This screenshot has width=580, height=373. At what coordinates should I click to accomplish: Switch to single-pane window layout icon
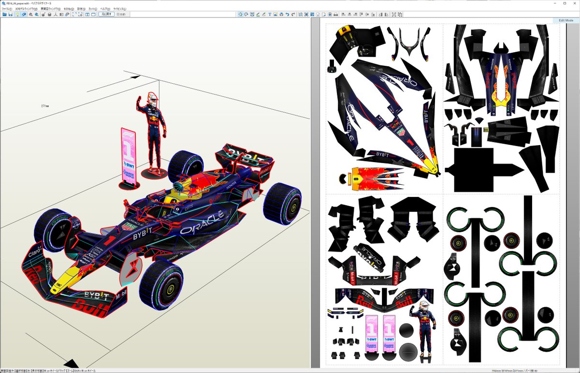[93, 15]
